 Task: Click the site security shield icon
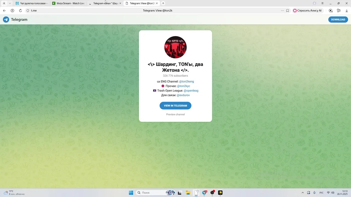(28, 11)
